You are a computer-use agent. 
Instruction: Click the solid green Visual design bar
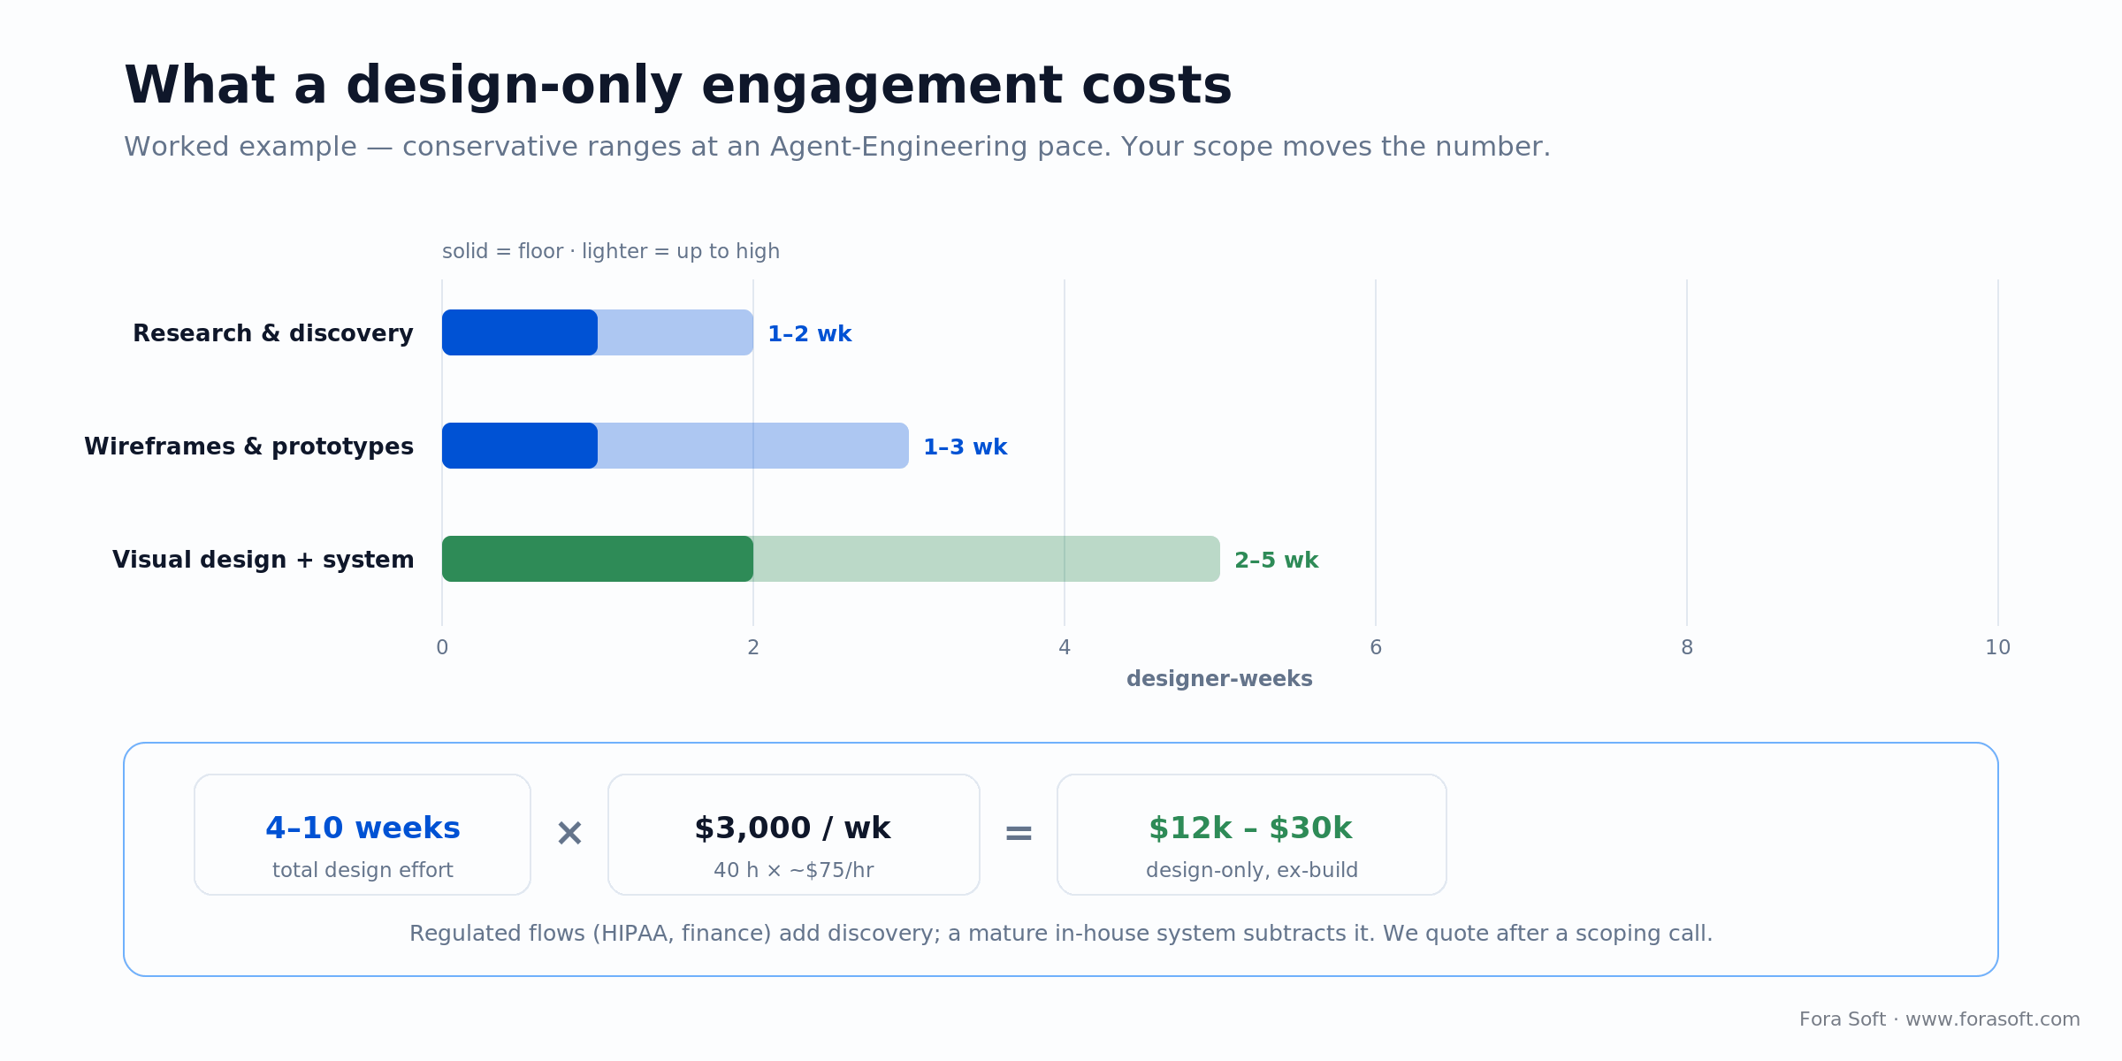click(x=598, y=559)
